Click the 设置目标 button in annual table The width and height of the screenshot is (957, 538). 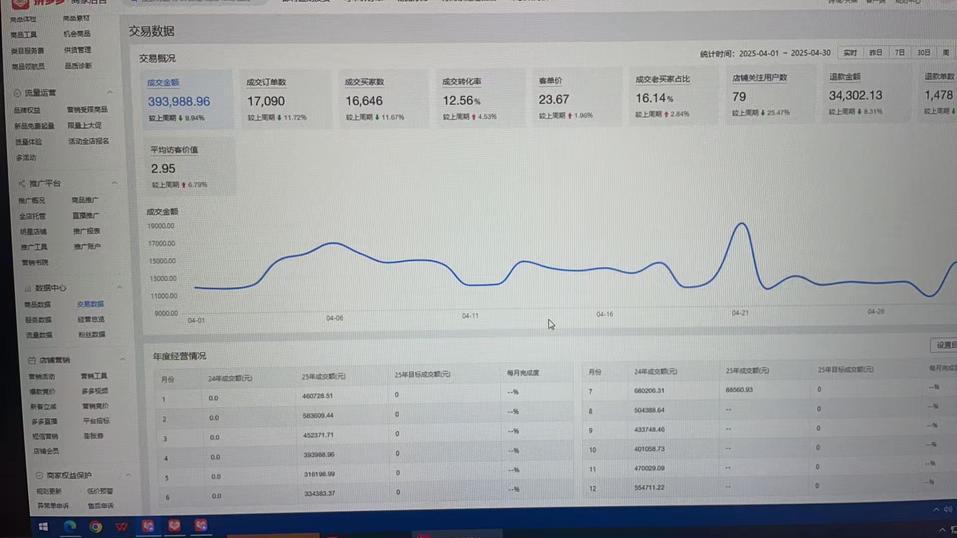pos(945,345)
